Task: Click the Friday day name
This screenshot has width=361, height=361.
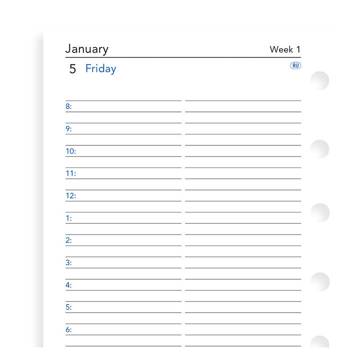Action: coord(101,69)
